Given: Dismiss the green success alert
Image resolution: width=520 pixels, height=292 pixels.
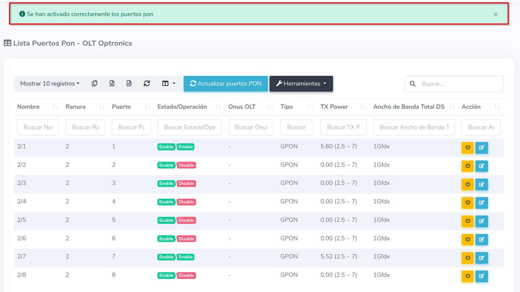Looking at the screenshot, I should 495,14.
